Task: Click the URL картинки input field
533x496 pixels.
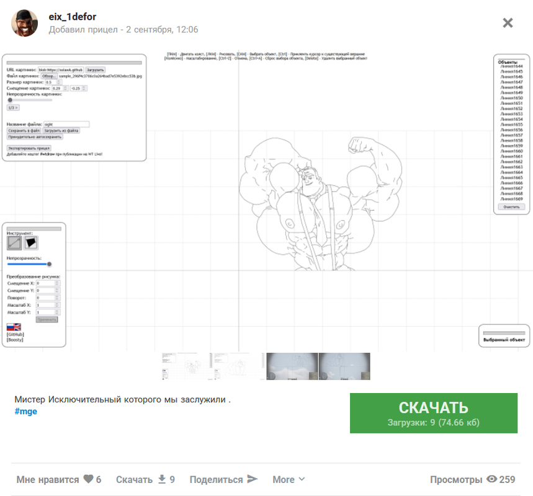Action: point(61,69)
